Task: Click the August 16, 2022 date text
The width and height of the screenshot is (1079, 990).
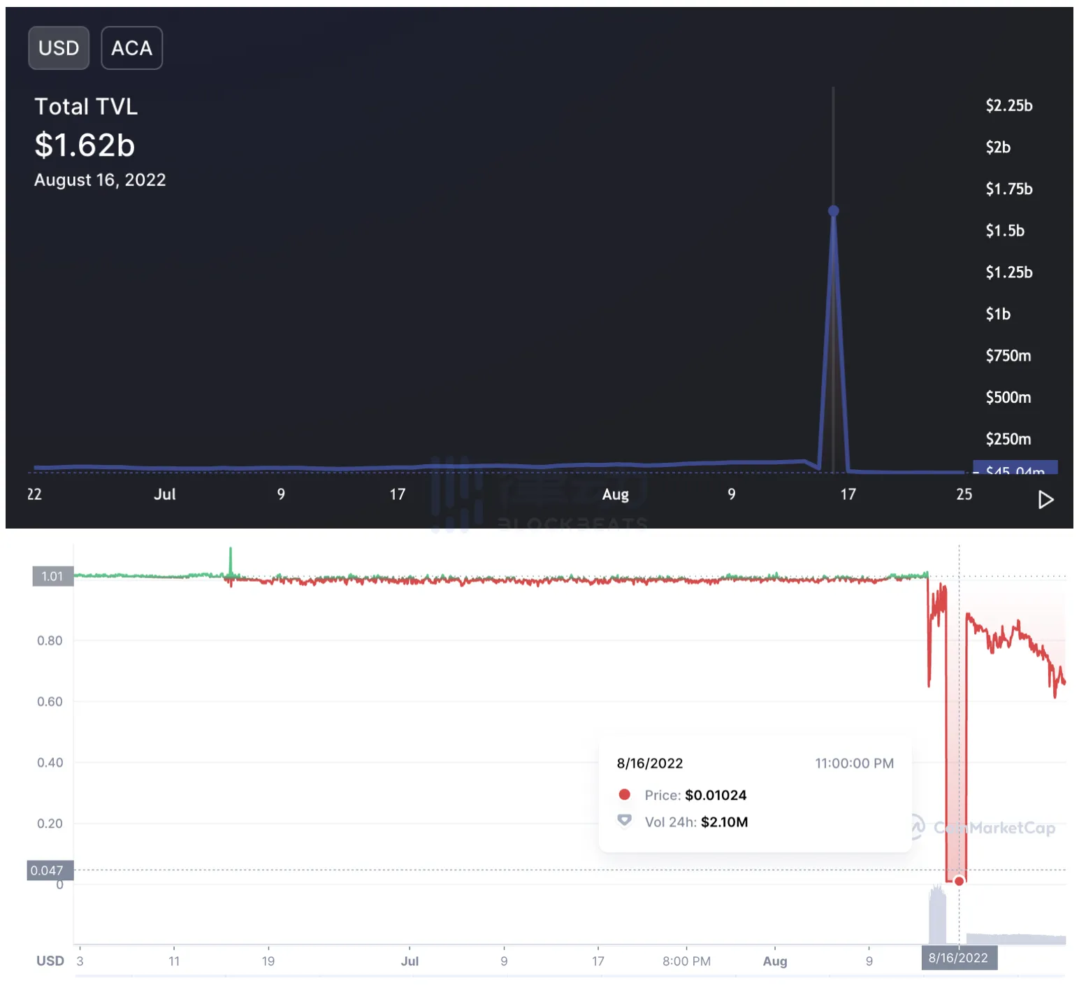Action: click(100, 180)
